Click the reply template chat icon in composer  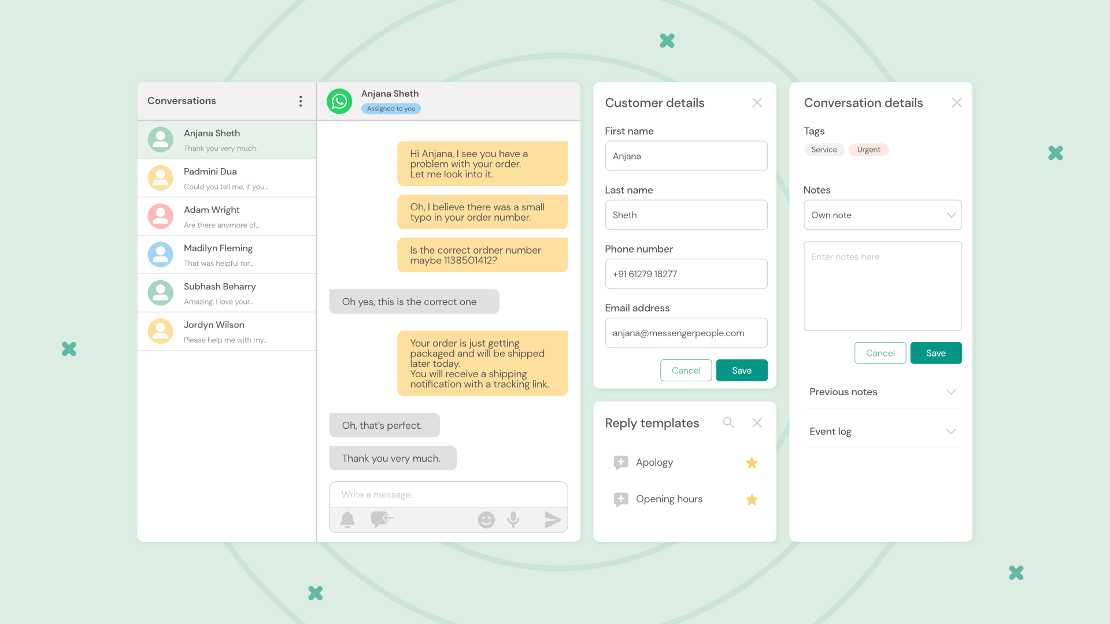click(x=382, y=519)
